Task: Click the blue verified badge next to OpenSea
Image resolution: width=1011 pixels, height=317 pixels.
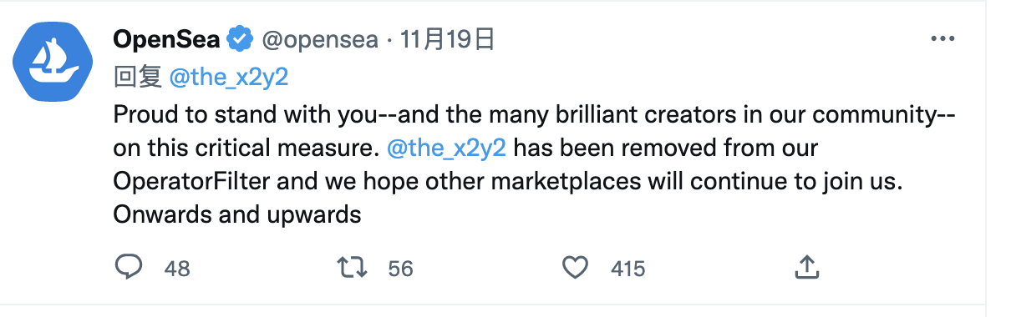Action: point(240,39)
